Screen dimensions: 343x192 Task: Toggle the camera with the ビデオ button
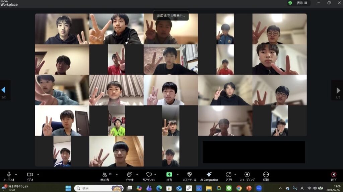pos(30,175)
